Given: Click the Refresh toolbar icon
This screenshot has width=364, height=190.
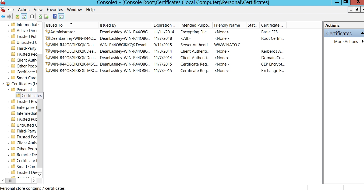Looking at the screenshot, I should pyautogui.click(x=40, y=17).
